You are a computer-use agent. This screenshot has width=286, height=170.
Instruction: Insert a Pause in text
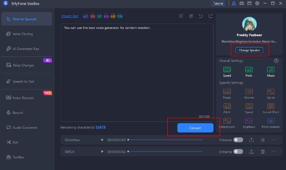coord(227,94)
